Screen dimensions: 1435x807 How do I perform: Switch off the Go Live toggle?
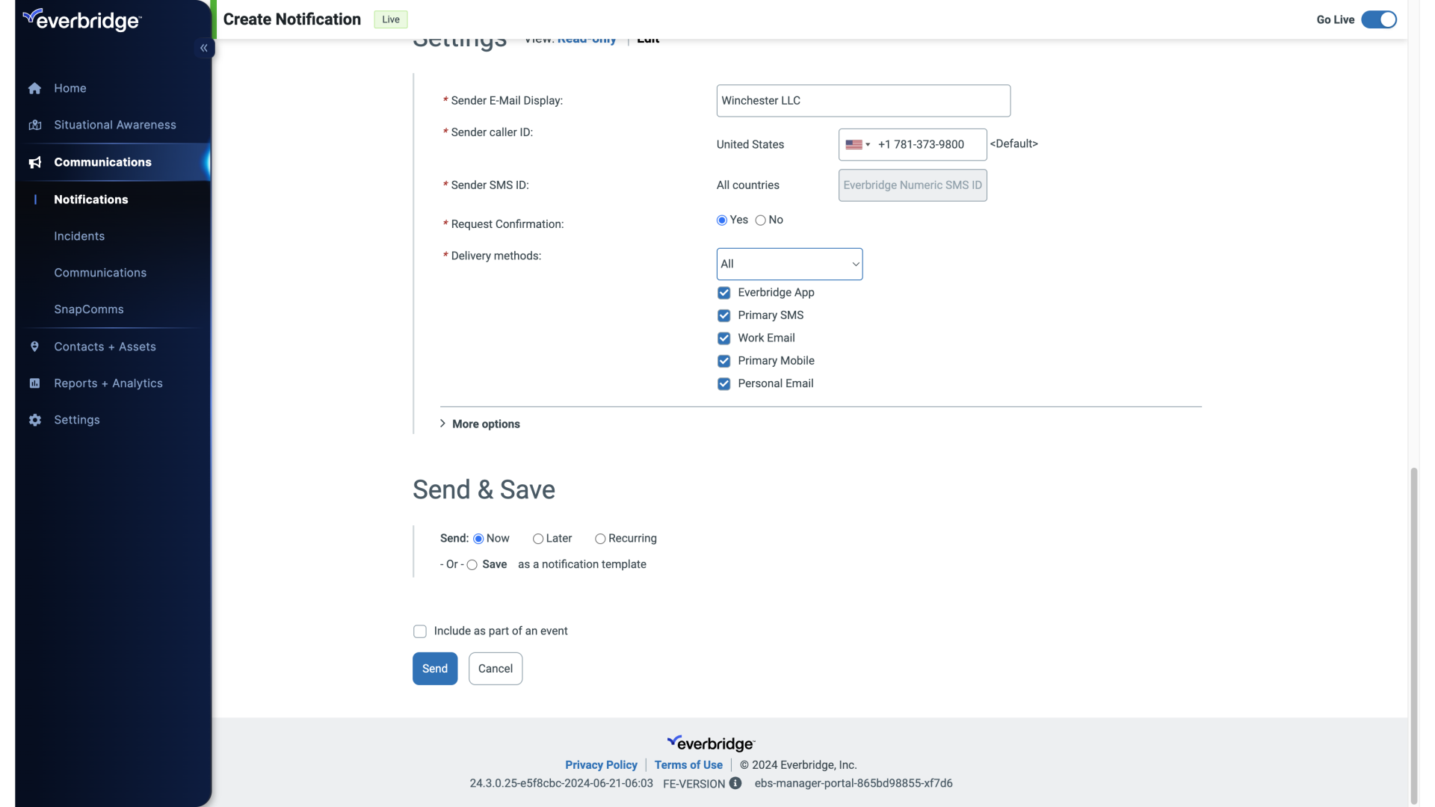click(1378, 19)
